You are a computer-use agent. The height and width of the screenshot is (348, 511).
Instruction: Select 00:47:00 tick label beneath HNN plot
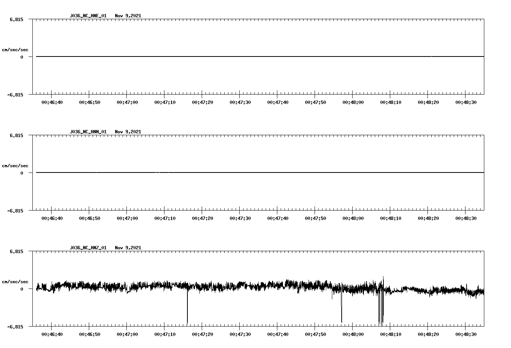point(127,218)
